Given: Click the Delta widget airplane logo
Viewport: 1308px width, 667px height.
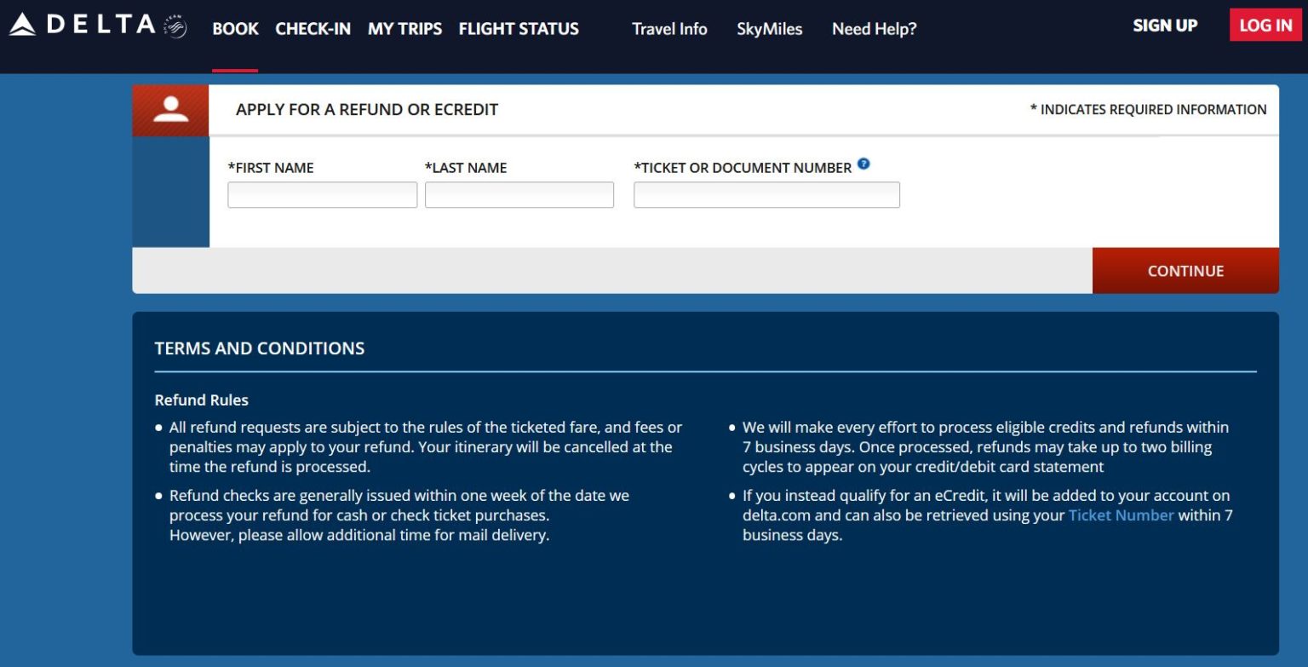Looking at the screenshot, I should pos(175,26).
